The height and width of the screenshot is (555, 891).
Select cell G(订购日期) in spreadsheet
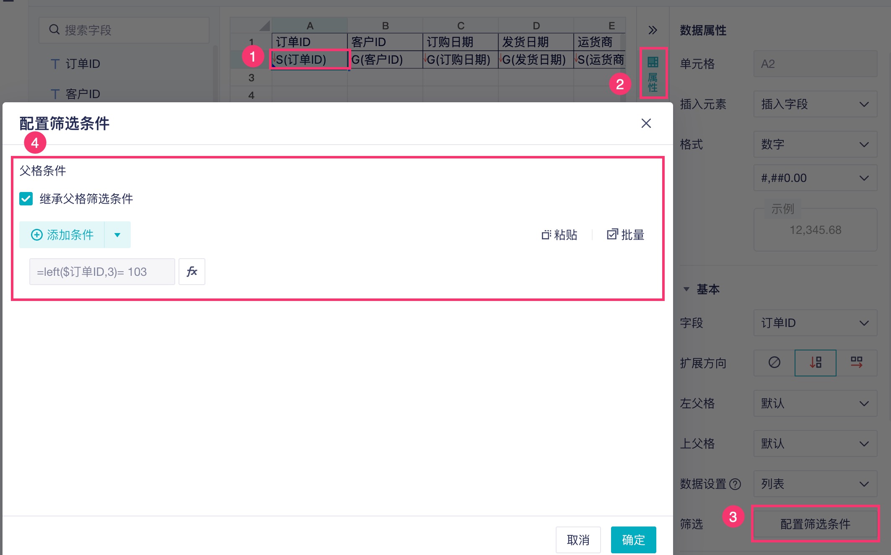pyautogui.click(x=460, y=60)
